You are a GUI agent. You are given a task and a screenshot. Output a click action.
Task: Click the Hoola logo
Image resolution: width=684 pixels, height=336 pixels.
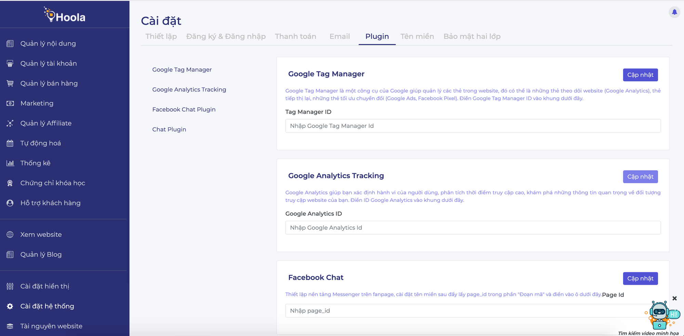65,14
